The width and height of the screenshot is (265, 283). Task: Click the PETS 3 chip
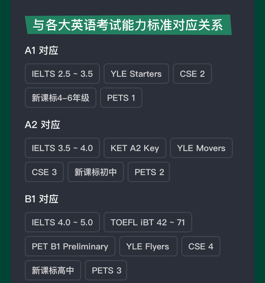pos(106,270)
